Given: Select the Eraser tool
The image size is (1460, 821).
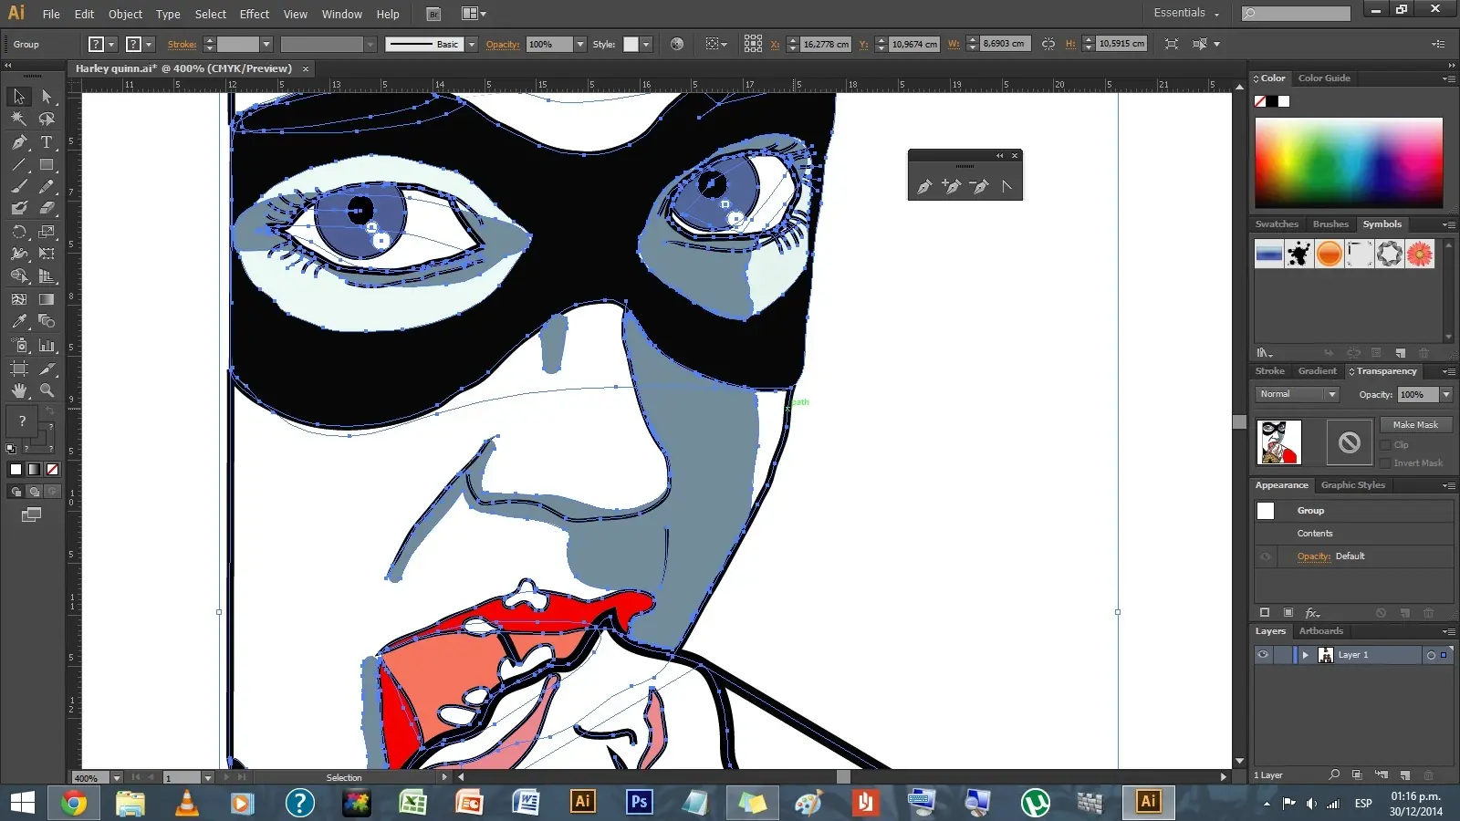Looking at the screenshot, I should [47, 209].
